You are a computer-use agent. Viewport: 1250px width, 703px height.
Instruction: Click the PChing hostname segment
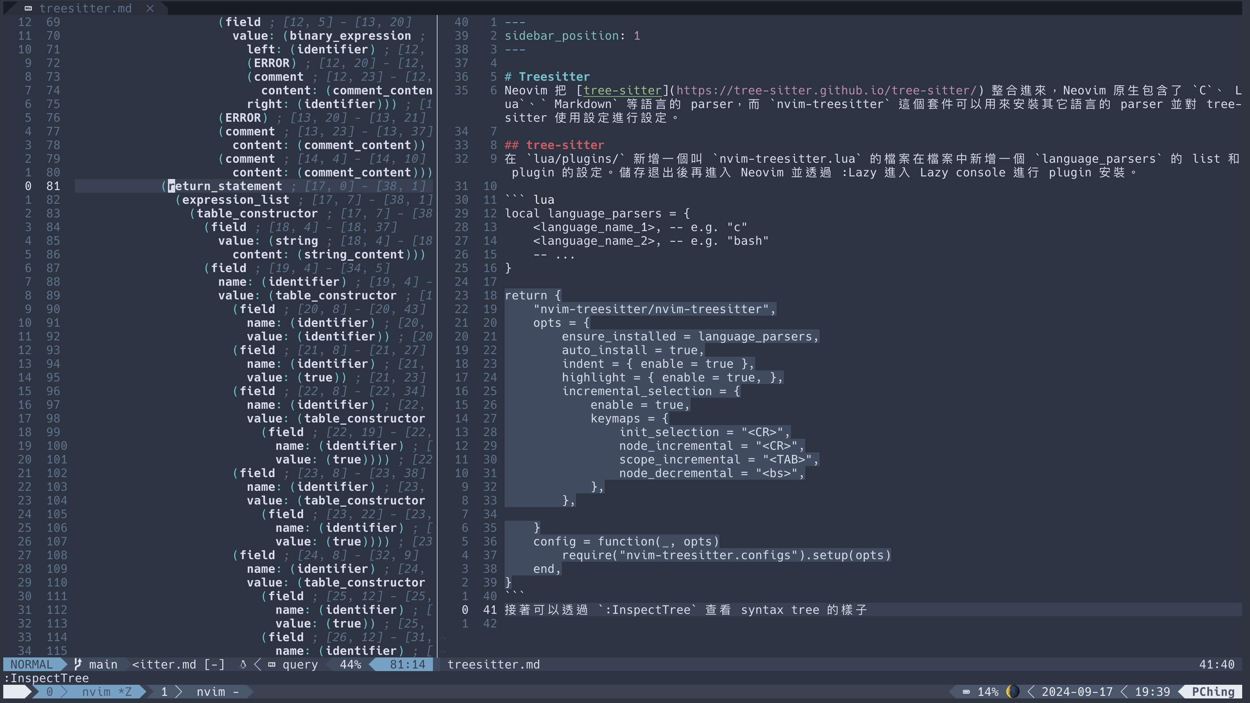click(x=1213, y=691)
